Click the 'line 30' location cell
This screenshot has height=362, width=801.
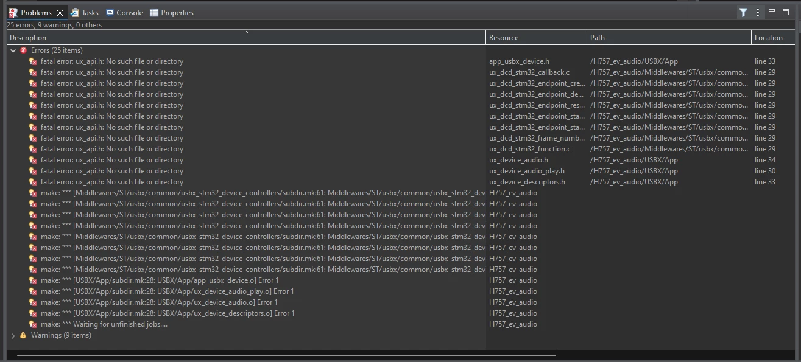765,171
